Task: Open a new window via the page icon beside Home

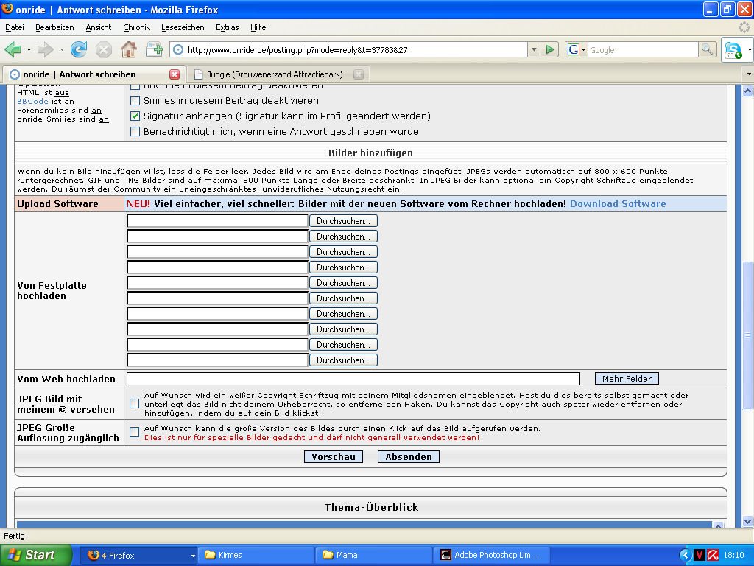Action: point(155,49)
